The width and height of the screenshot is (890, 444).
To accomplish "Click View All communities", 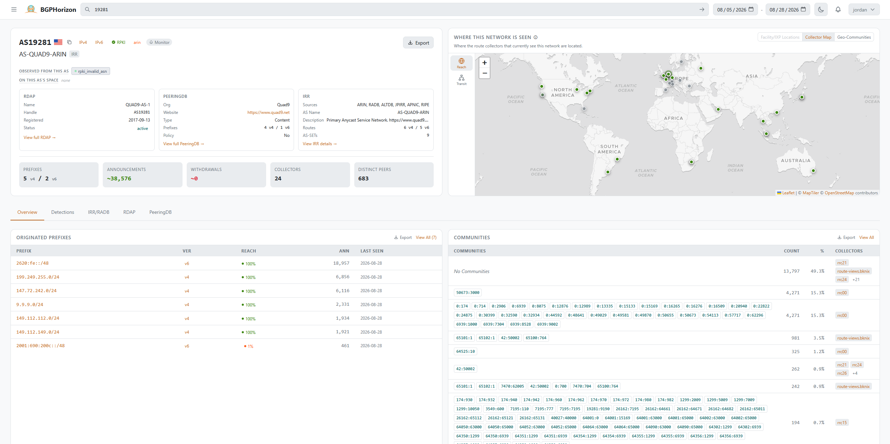I will tap(866, 237).
